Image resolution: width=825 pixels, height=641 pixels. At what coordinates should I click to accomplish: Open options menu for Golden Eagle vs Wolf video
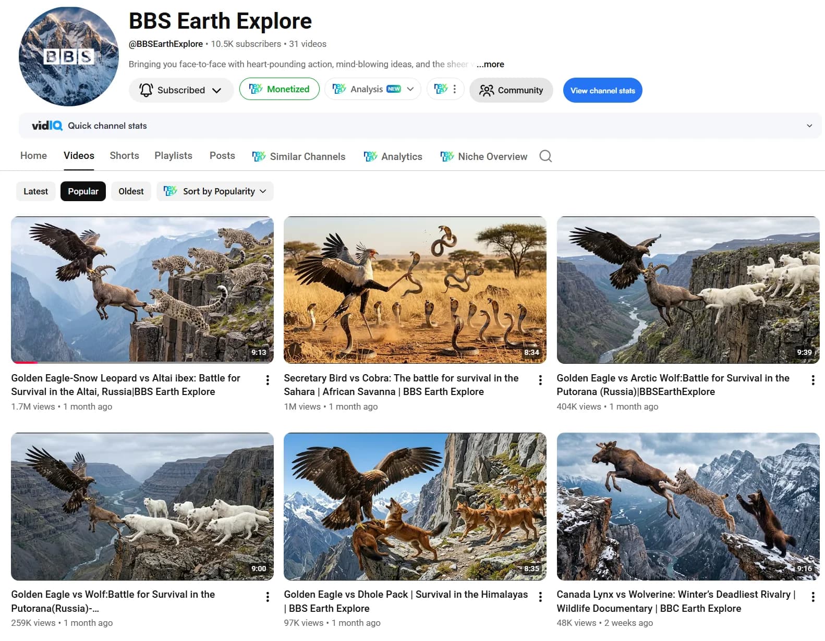coord(268,597)
